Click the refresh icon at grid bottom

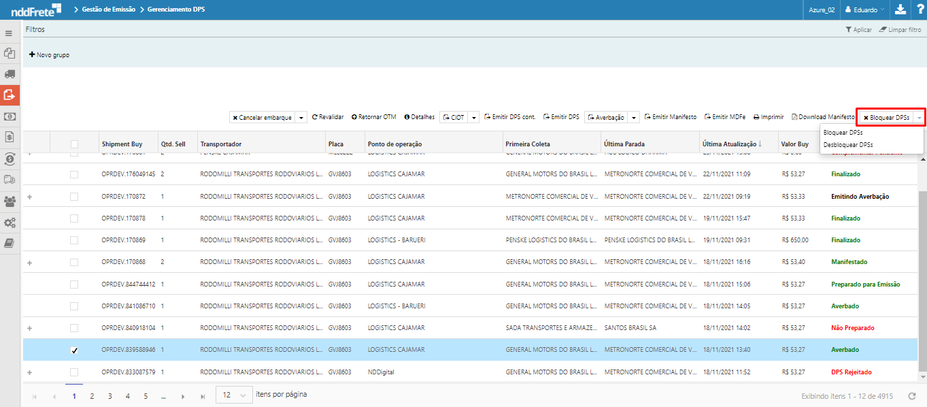pyautogui.click(x=912, y=396)
